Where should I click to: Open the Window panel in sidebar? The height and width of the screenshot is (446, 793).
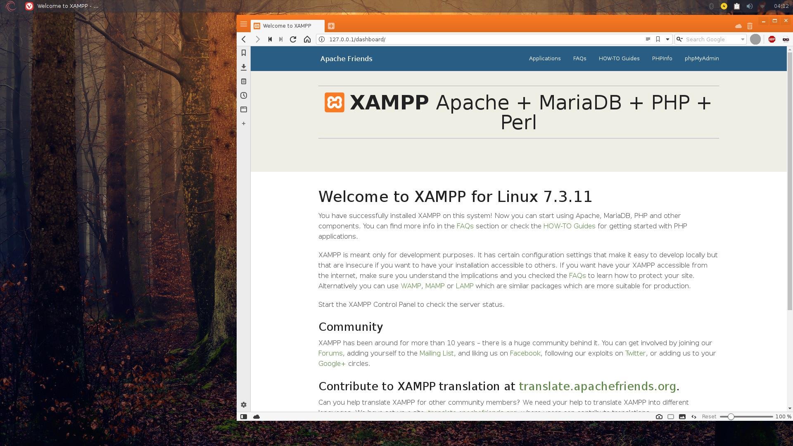[x=244, y=109]
